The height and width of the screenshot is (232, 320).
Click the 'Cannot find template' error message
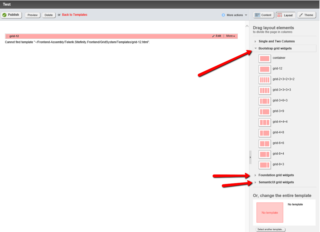coord(77,42)
